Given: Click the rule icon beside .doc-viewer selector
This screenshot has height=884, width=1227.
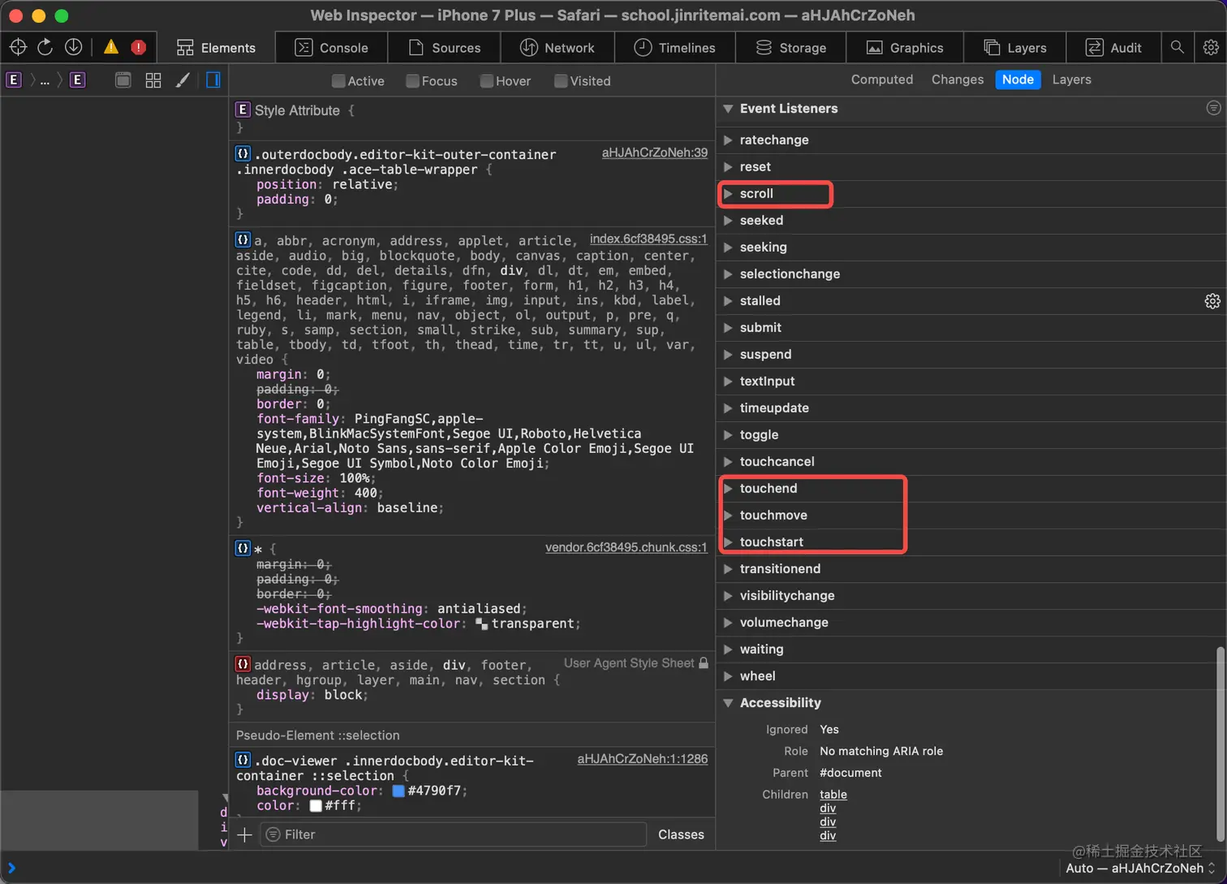Looking at the screenshot, I should coord(243,761).
